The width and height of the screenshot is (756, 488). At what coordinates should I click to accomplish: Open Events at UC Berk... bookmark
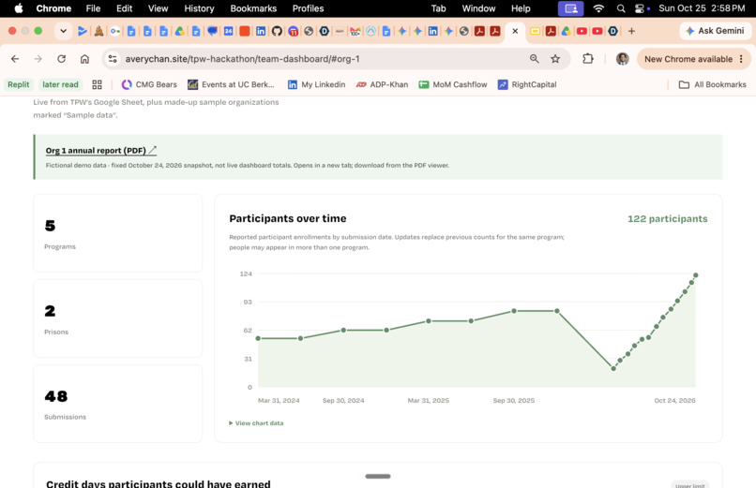[x=231, y=84]
